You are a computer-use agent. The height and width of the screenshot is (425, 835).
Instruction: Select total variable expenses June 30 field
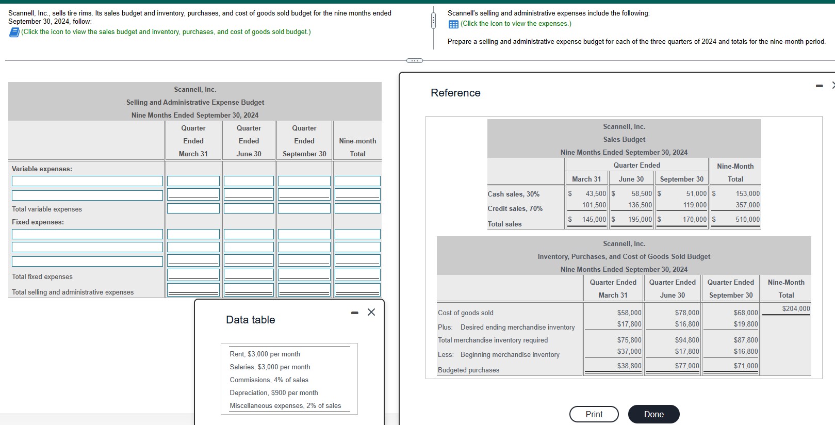click(x=249, y=208)
